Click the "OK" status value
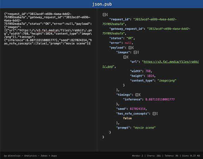The image size is (203, 159). tap(130, 38)
